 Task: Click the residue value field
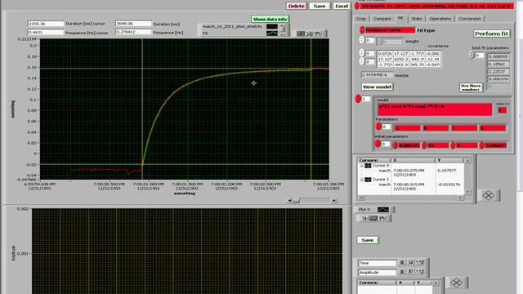[x=377, y=75]
